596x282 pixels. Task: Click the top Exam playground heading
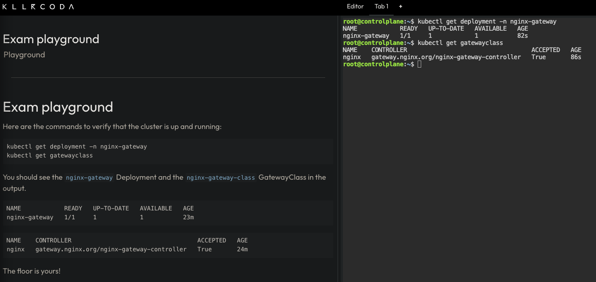51,39
